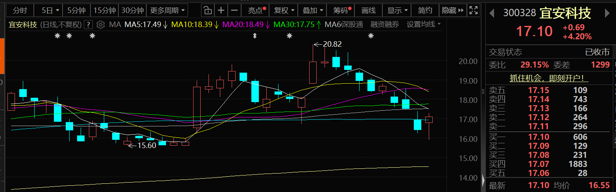Toggle the 筹码 chip distribution view
Viewport: 616px width, 192px height.
(x=342, y=10)
